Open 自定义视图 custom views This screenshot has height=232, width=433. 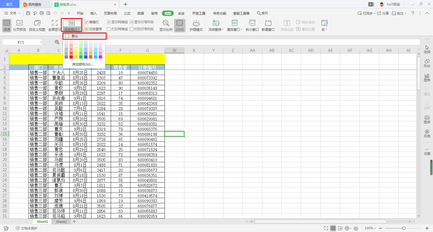click(x=37, y=23)
